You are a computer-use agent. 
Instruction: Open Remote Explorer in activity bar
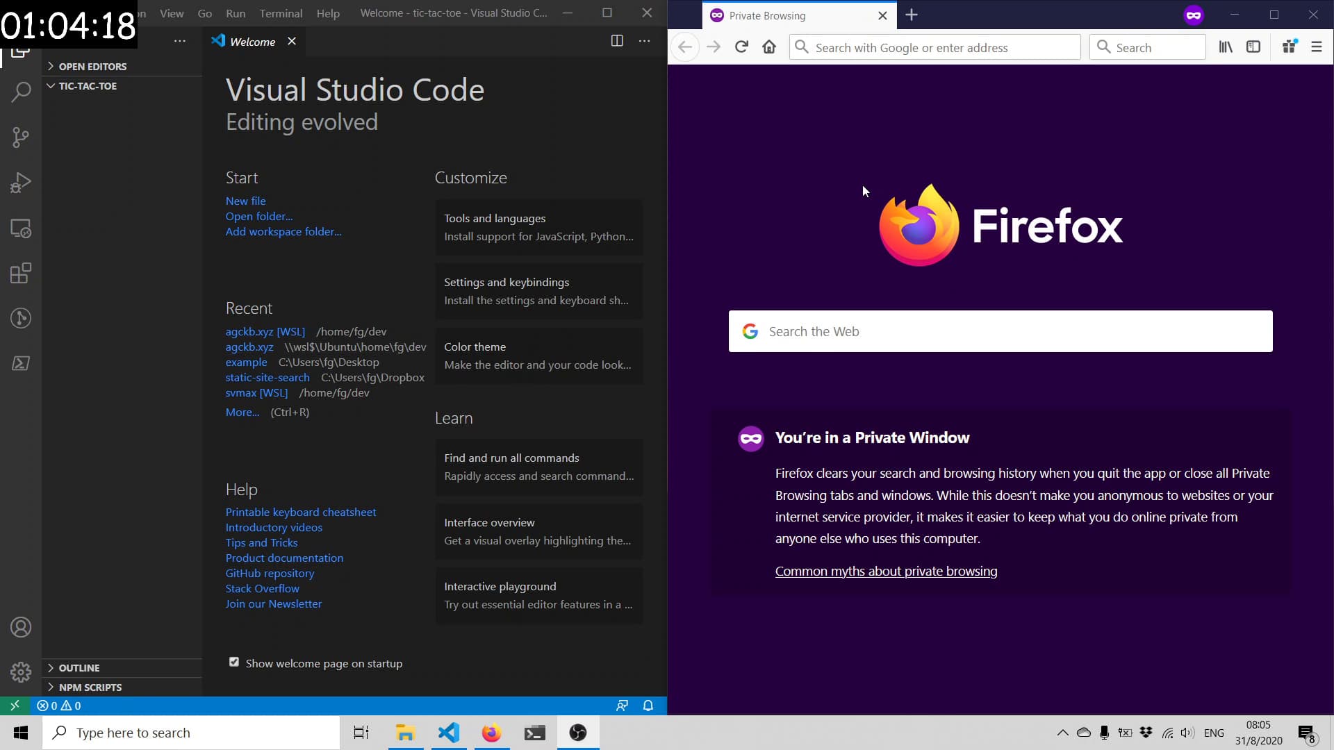tap(21, 228)
